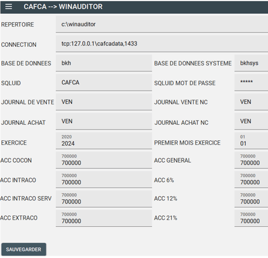Click the JOURNAL DE VENTE label

coord(28,102)
